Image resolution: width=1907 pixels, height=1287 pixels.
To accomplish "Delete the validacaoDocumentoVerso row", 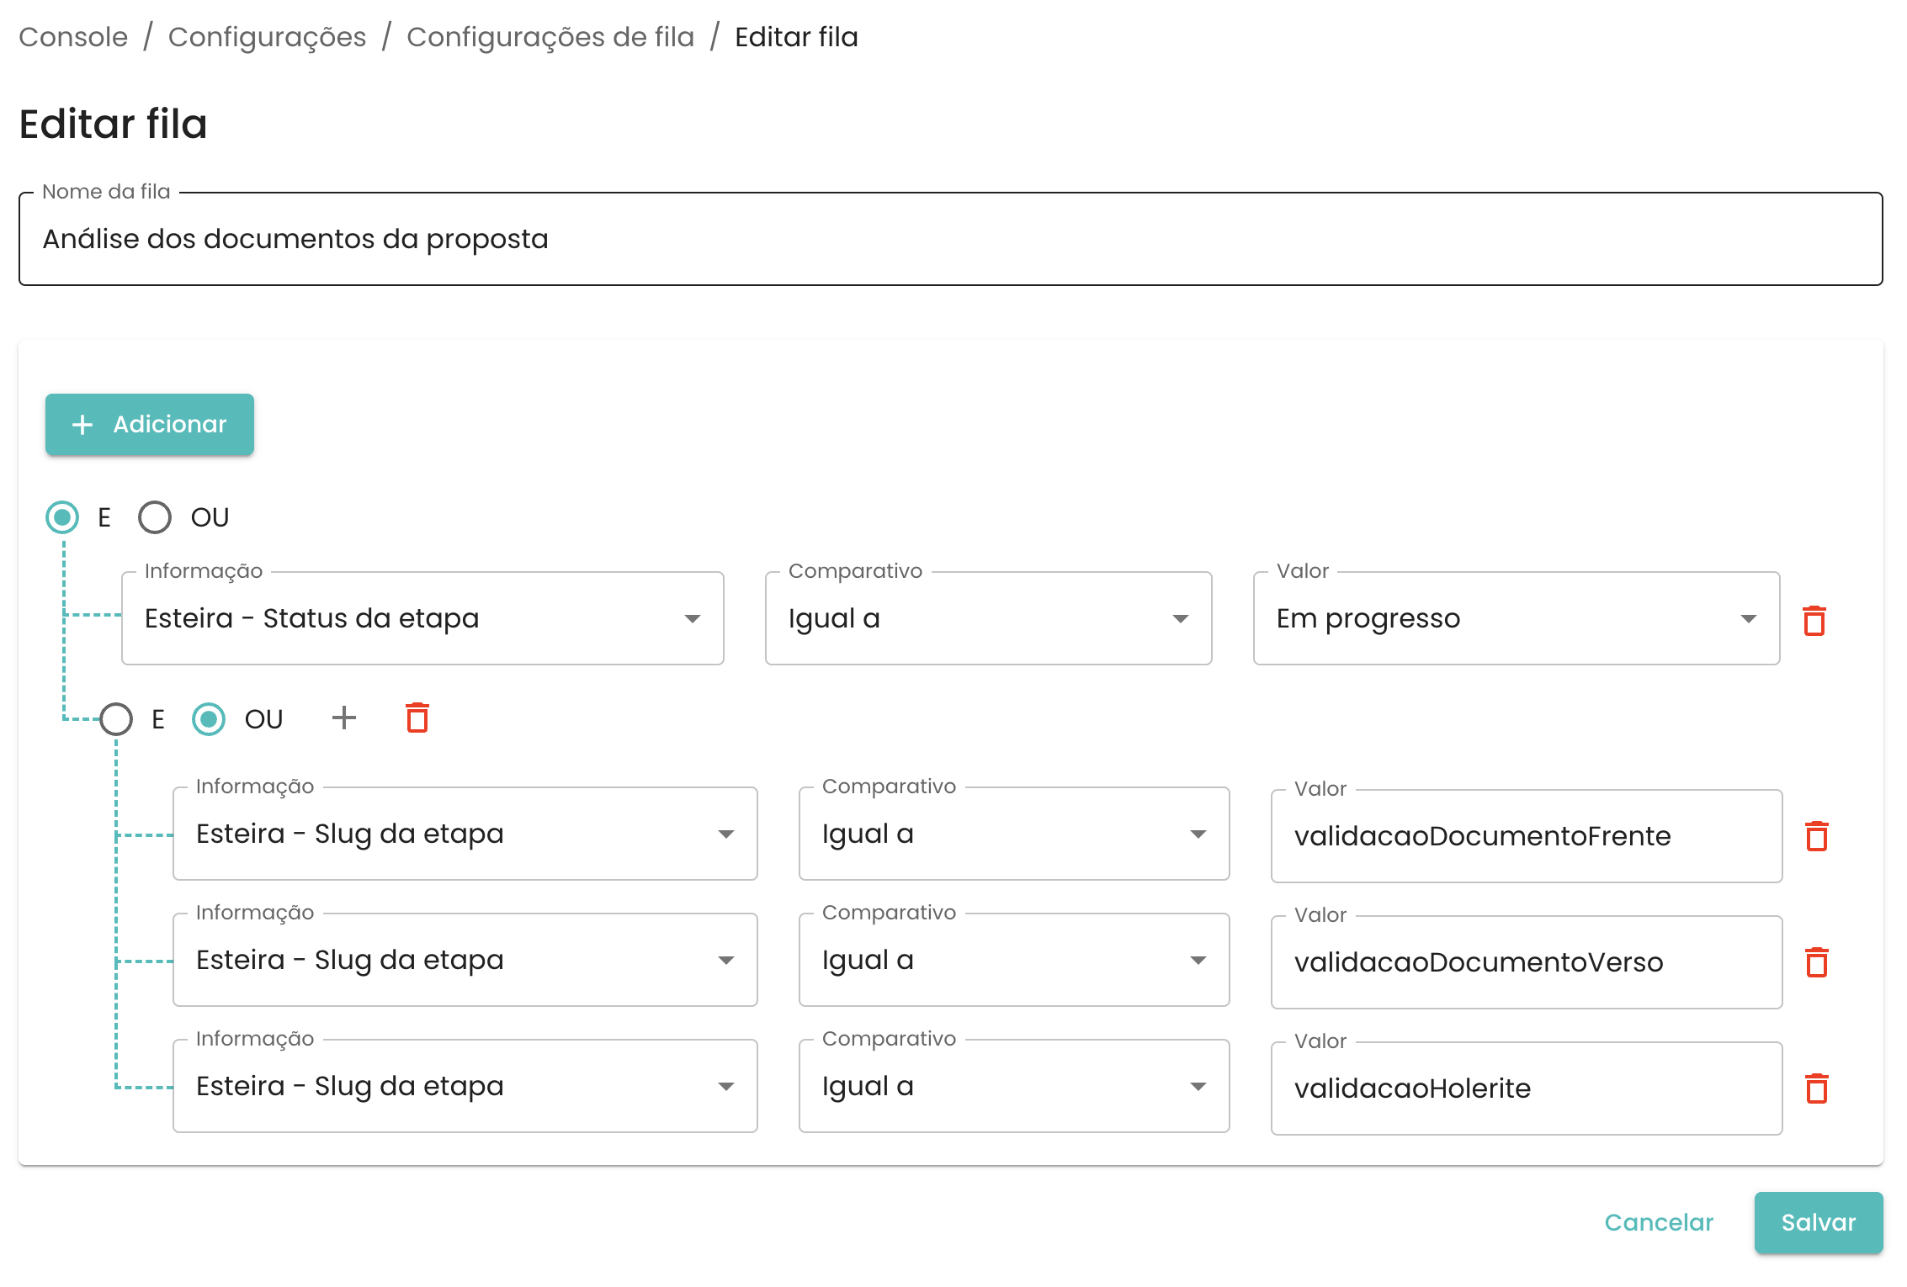I will click(1816, 962).
